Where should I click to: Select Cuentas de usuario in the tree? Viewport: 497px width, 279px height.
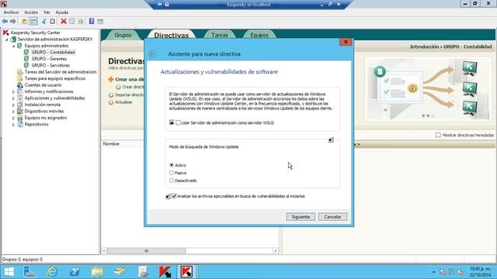tap(43, 85)
